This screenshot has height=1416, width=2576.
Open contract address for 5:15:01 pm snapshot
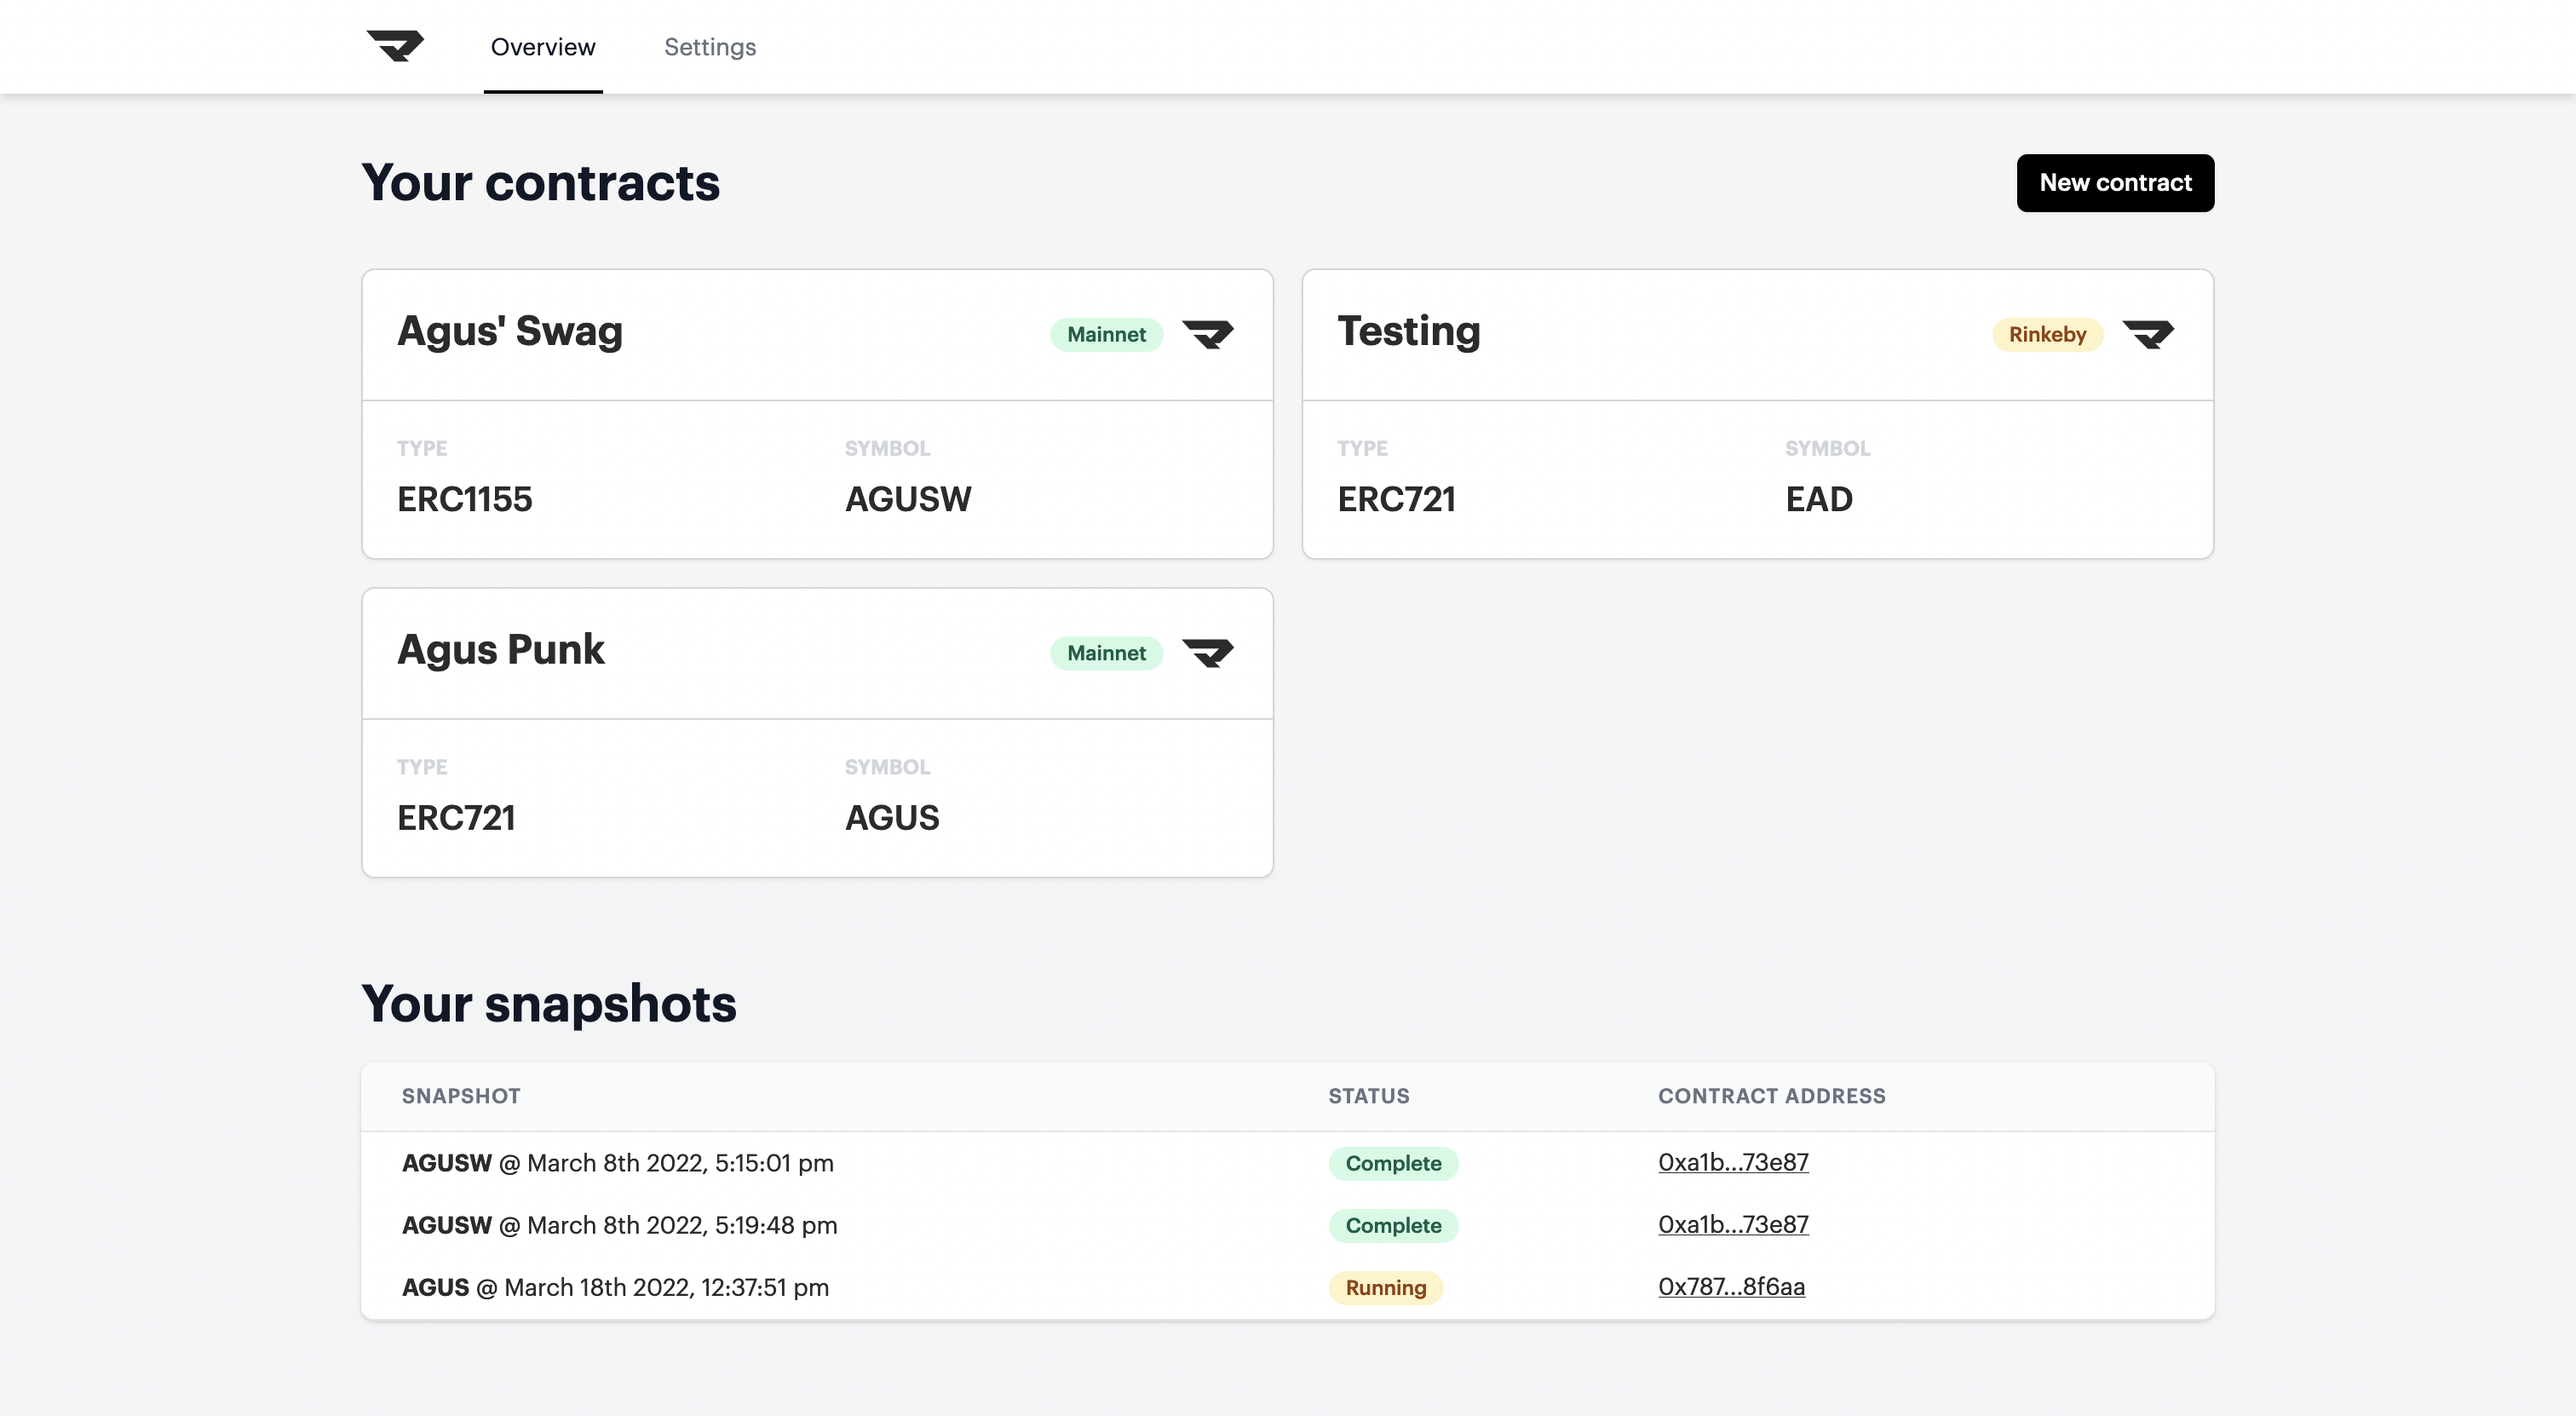(x=1733, y=1163)
